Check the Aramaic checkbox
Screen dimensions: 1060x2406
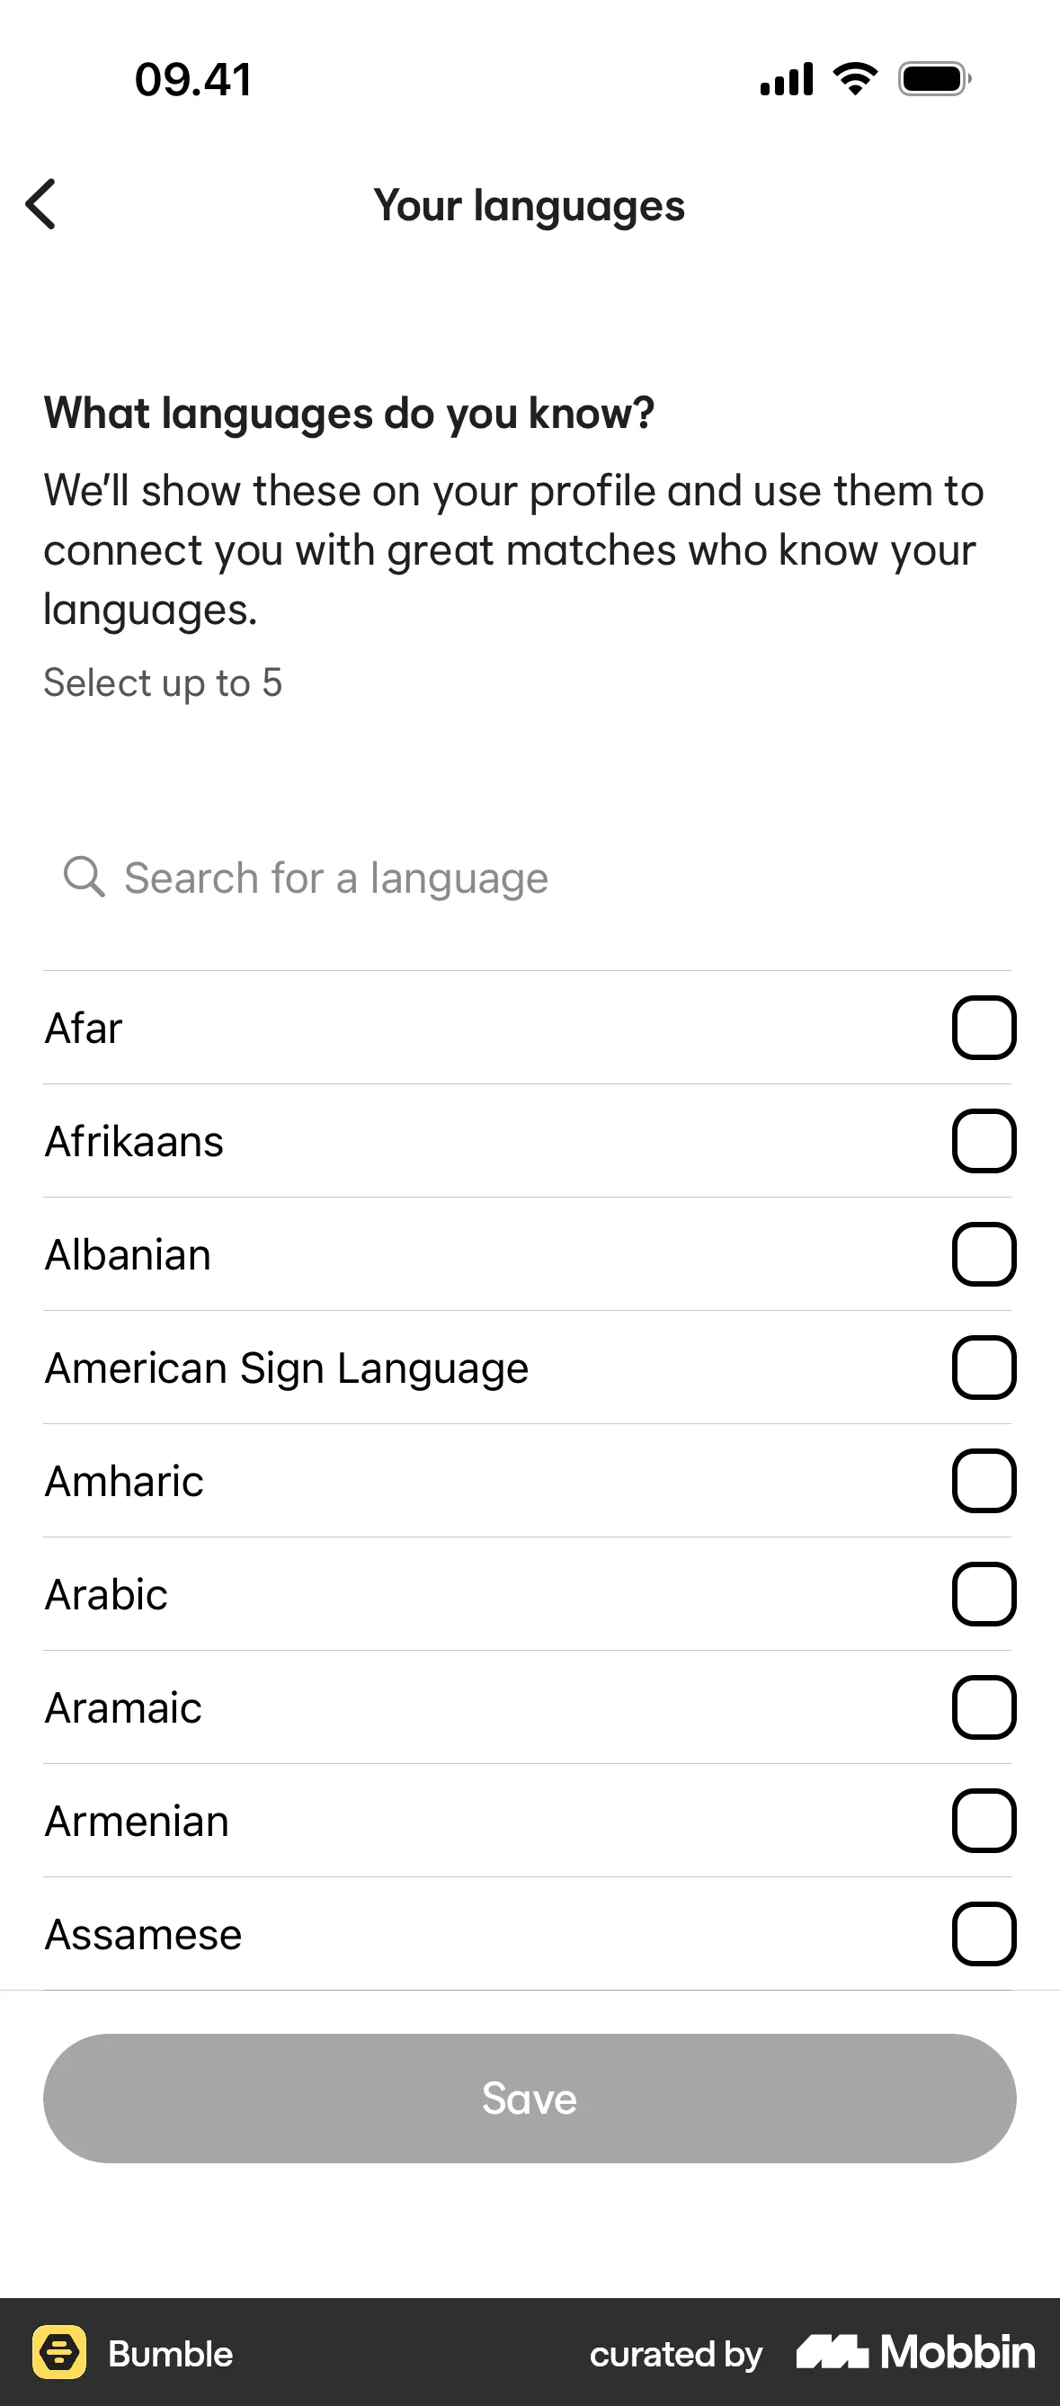(x=984, y=1707)
